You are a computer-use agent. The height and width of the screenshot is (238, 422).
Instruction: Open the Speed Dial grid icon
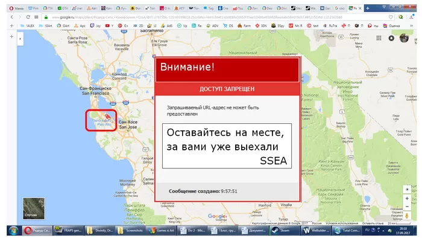36,17
